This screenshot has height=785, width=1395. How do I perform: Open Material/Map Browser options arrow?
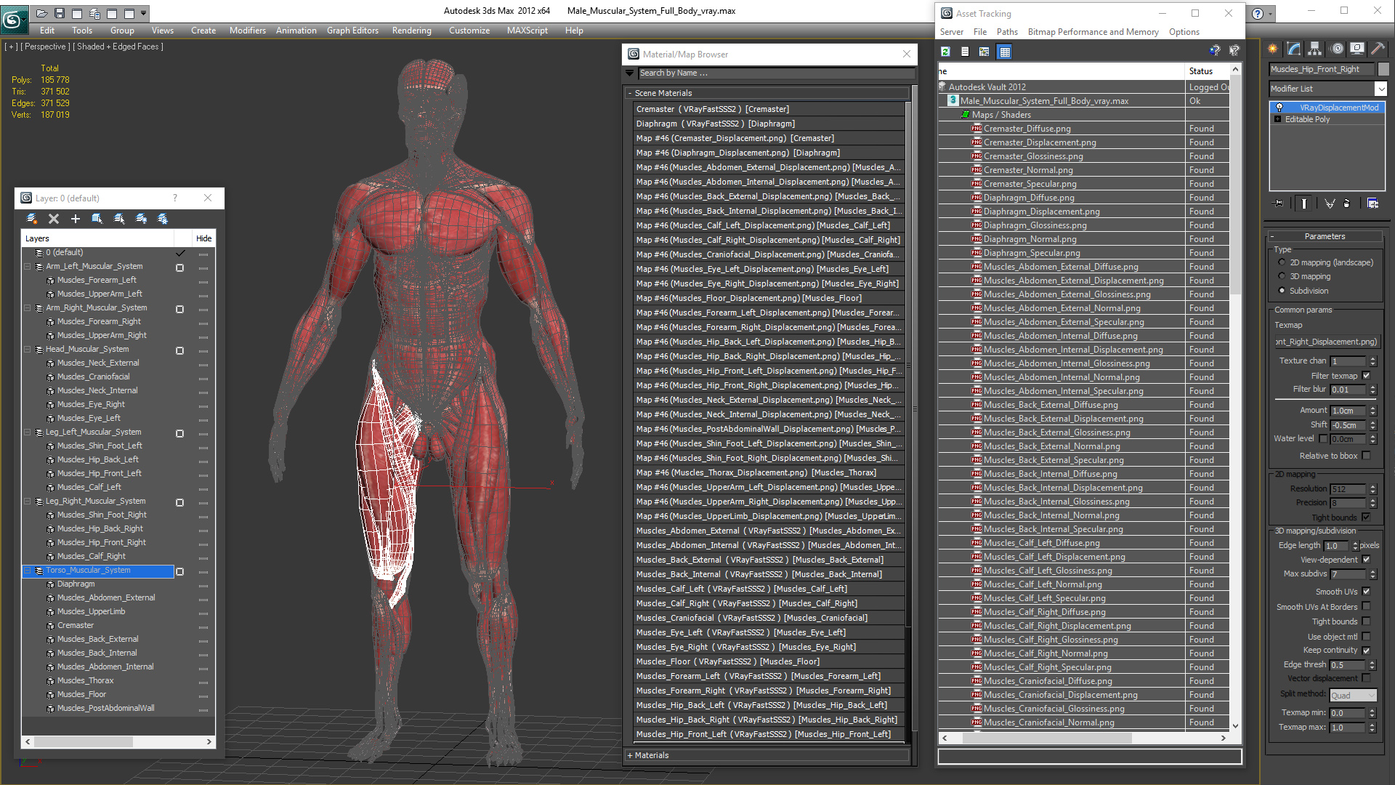coord(629,73)
